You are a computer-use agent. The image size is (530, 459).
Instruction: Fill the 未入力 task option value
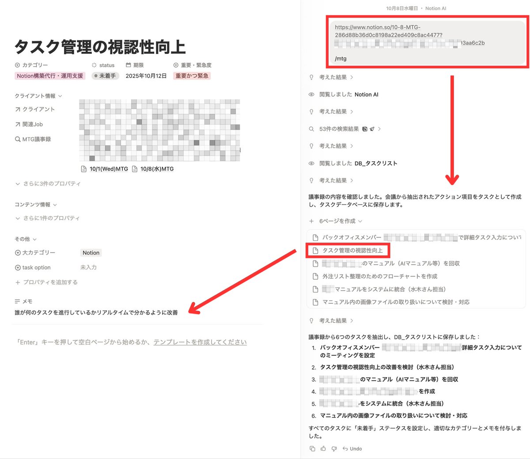88,267
